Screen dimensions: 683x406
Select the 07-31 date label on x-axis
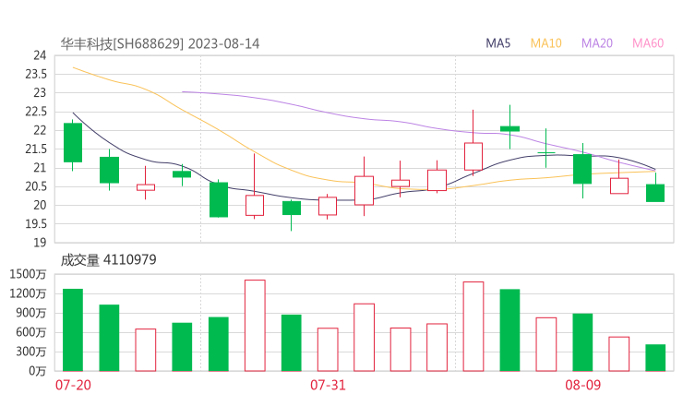[x=328, y=384]
